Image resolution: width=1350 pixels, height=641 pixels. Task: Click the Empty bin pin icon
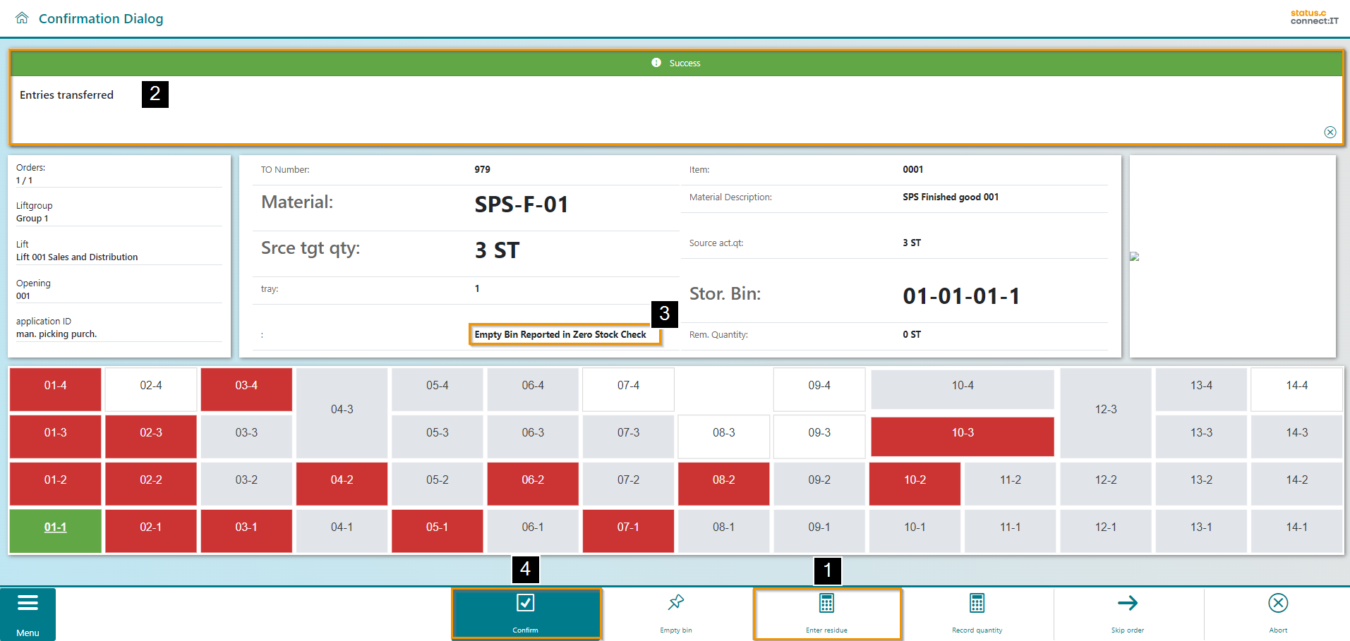(675, 603)
